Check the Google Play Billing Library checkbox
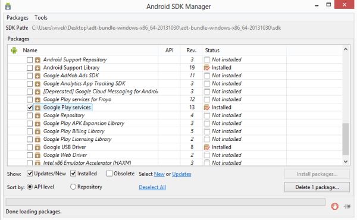This screenshot has width=357, height=220. coord(30,131)
